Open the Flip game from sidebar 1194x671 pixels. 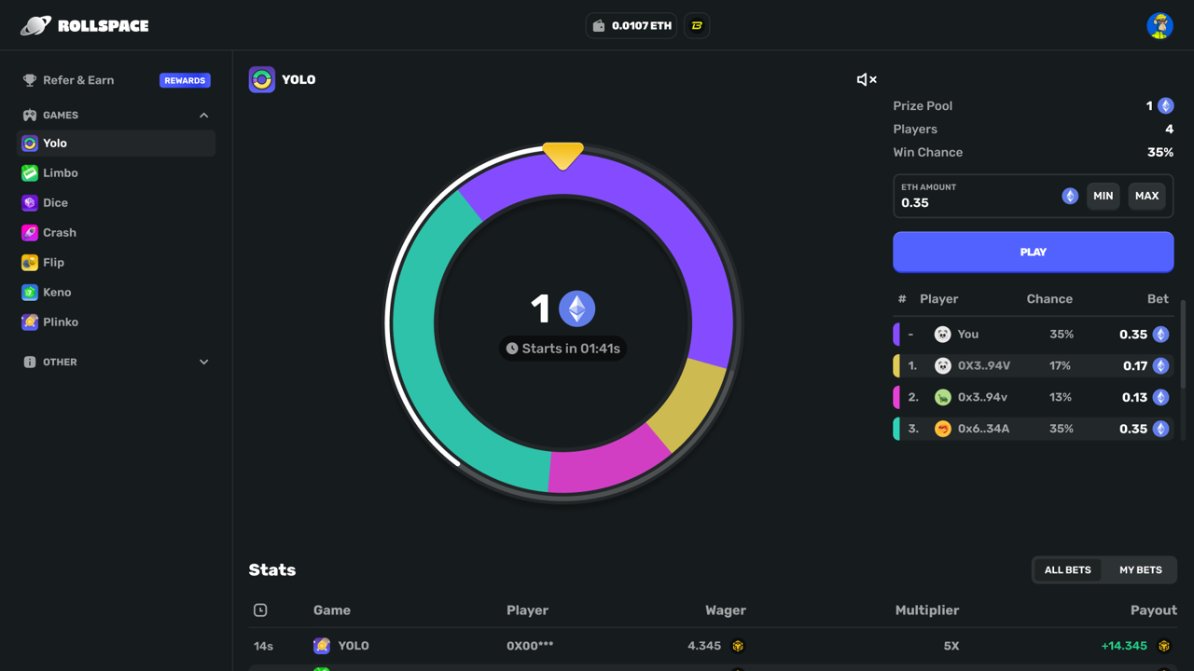click(x=53, y=263)
